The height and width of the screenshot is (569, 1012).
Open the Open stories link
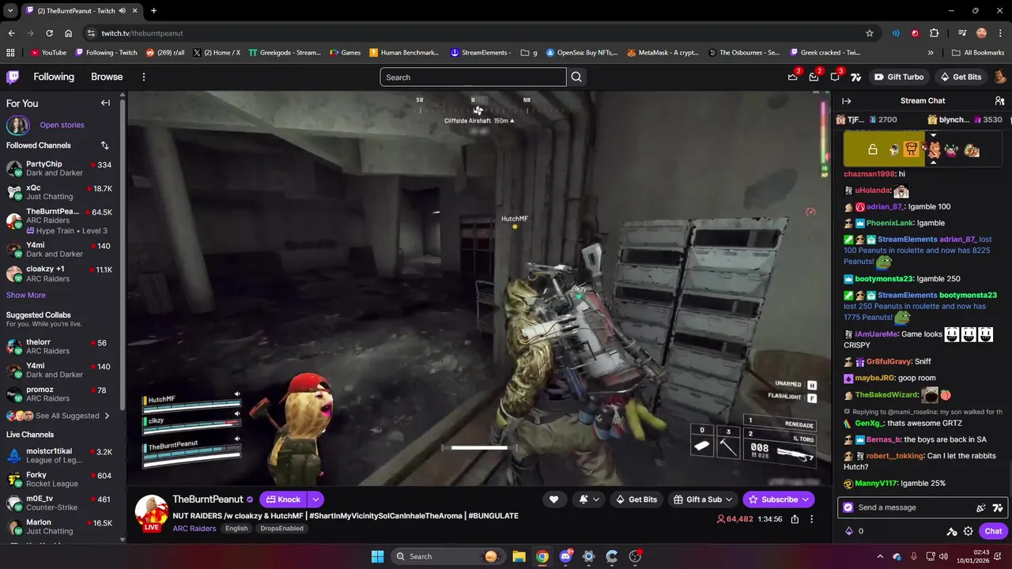(62, 125)
